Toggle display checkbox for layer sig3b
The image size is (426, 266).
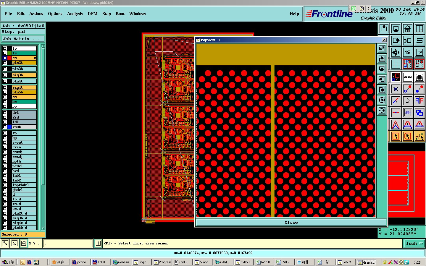(x=5, y=75)
